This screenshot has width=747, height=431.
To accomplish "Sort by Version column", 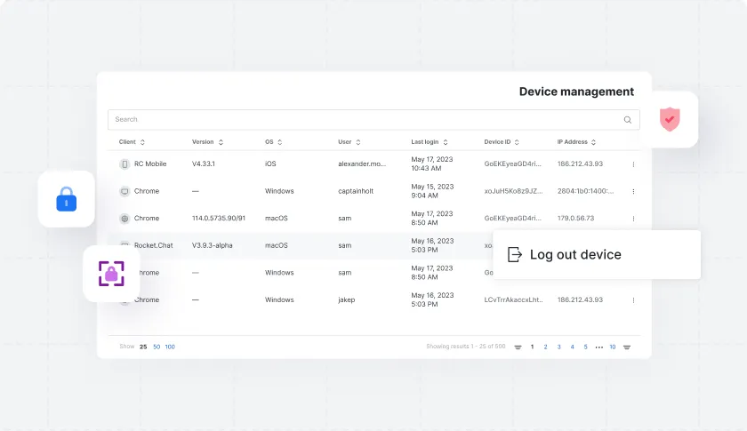I will pos(221,142).
